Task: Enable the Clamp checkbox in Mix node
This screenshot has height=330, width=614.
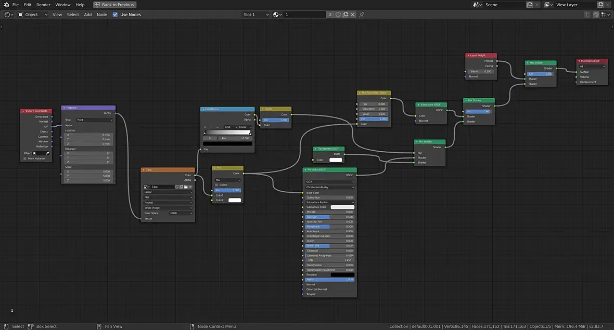Action: pos(217,184)
